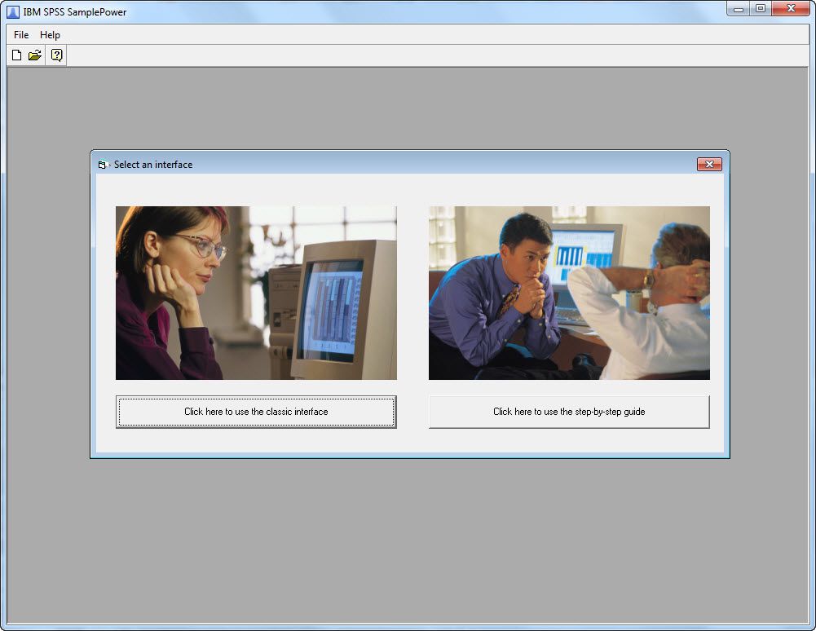
Task: Click here to use the step-by-step guide
Action: (569, 412)
